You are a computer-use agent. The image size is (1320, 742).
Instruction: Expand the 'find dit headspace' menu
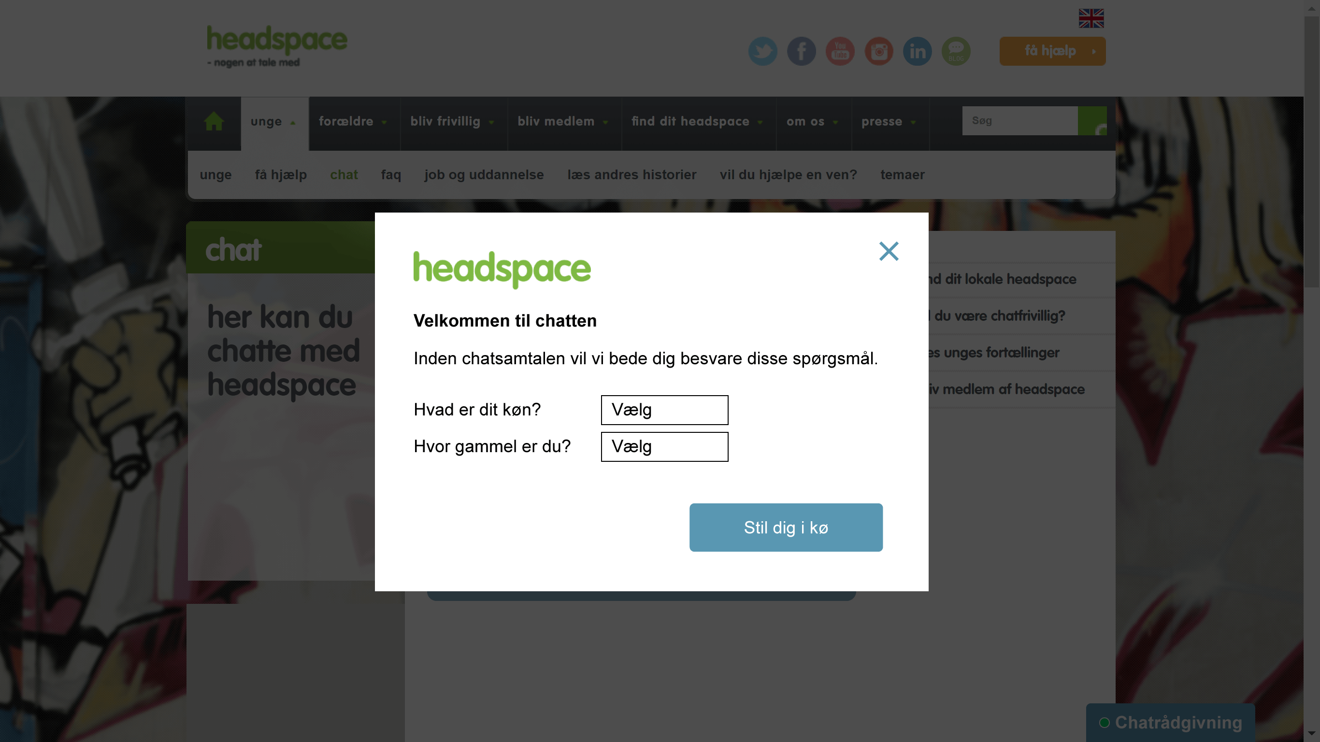coord(697,121)
